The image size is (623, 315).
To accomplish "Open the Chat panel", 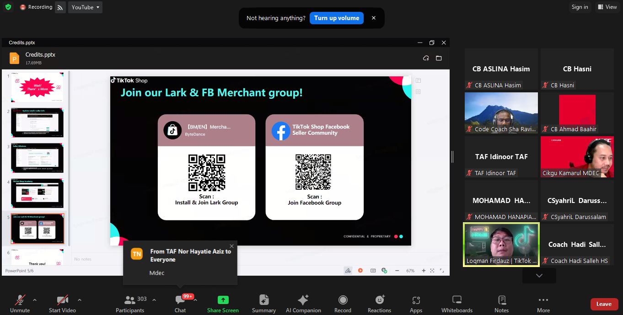I will [x=180, y=304].
